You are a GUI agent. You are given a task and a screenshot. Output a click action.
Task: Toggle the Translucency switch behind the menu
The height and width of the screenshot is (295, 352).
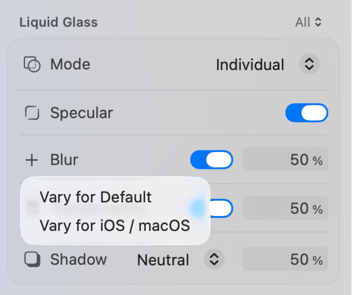point(217,208)
